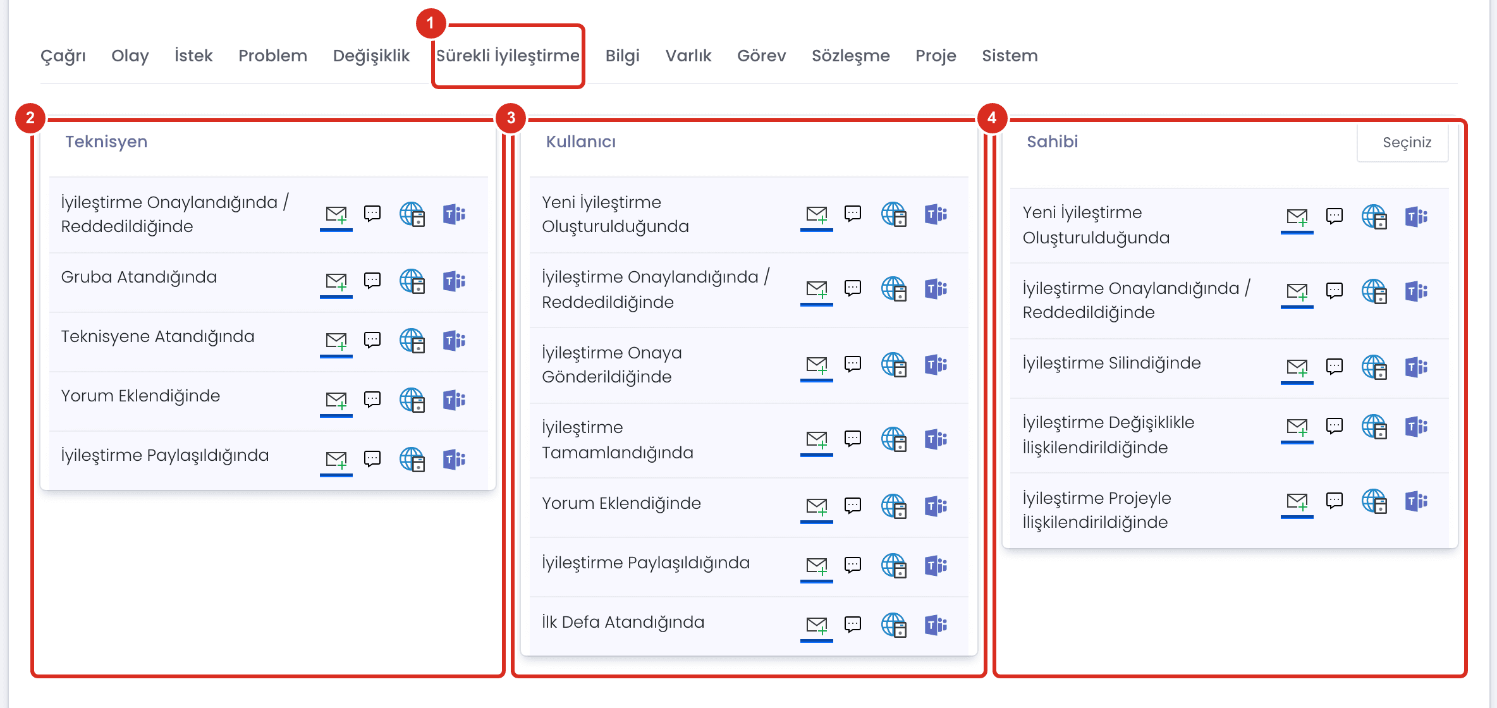Click Teams icon for Gruba Atandığında
1497x708 pixels.
pos(454,281)
